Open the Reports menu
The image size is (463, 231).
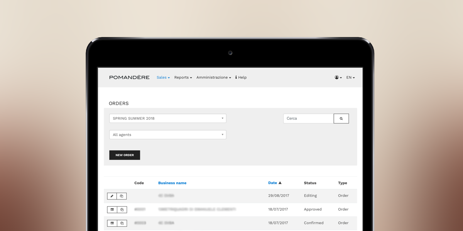[x=182, y=77]
